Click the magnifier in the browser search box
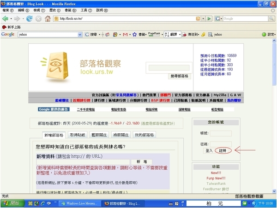The width and height of the screenshot is (277, 208). (271, 18)
